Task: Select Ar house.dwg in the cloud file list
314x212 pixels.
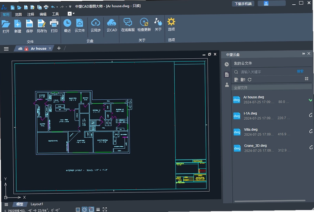Action: tap(272, 100)
